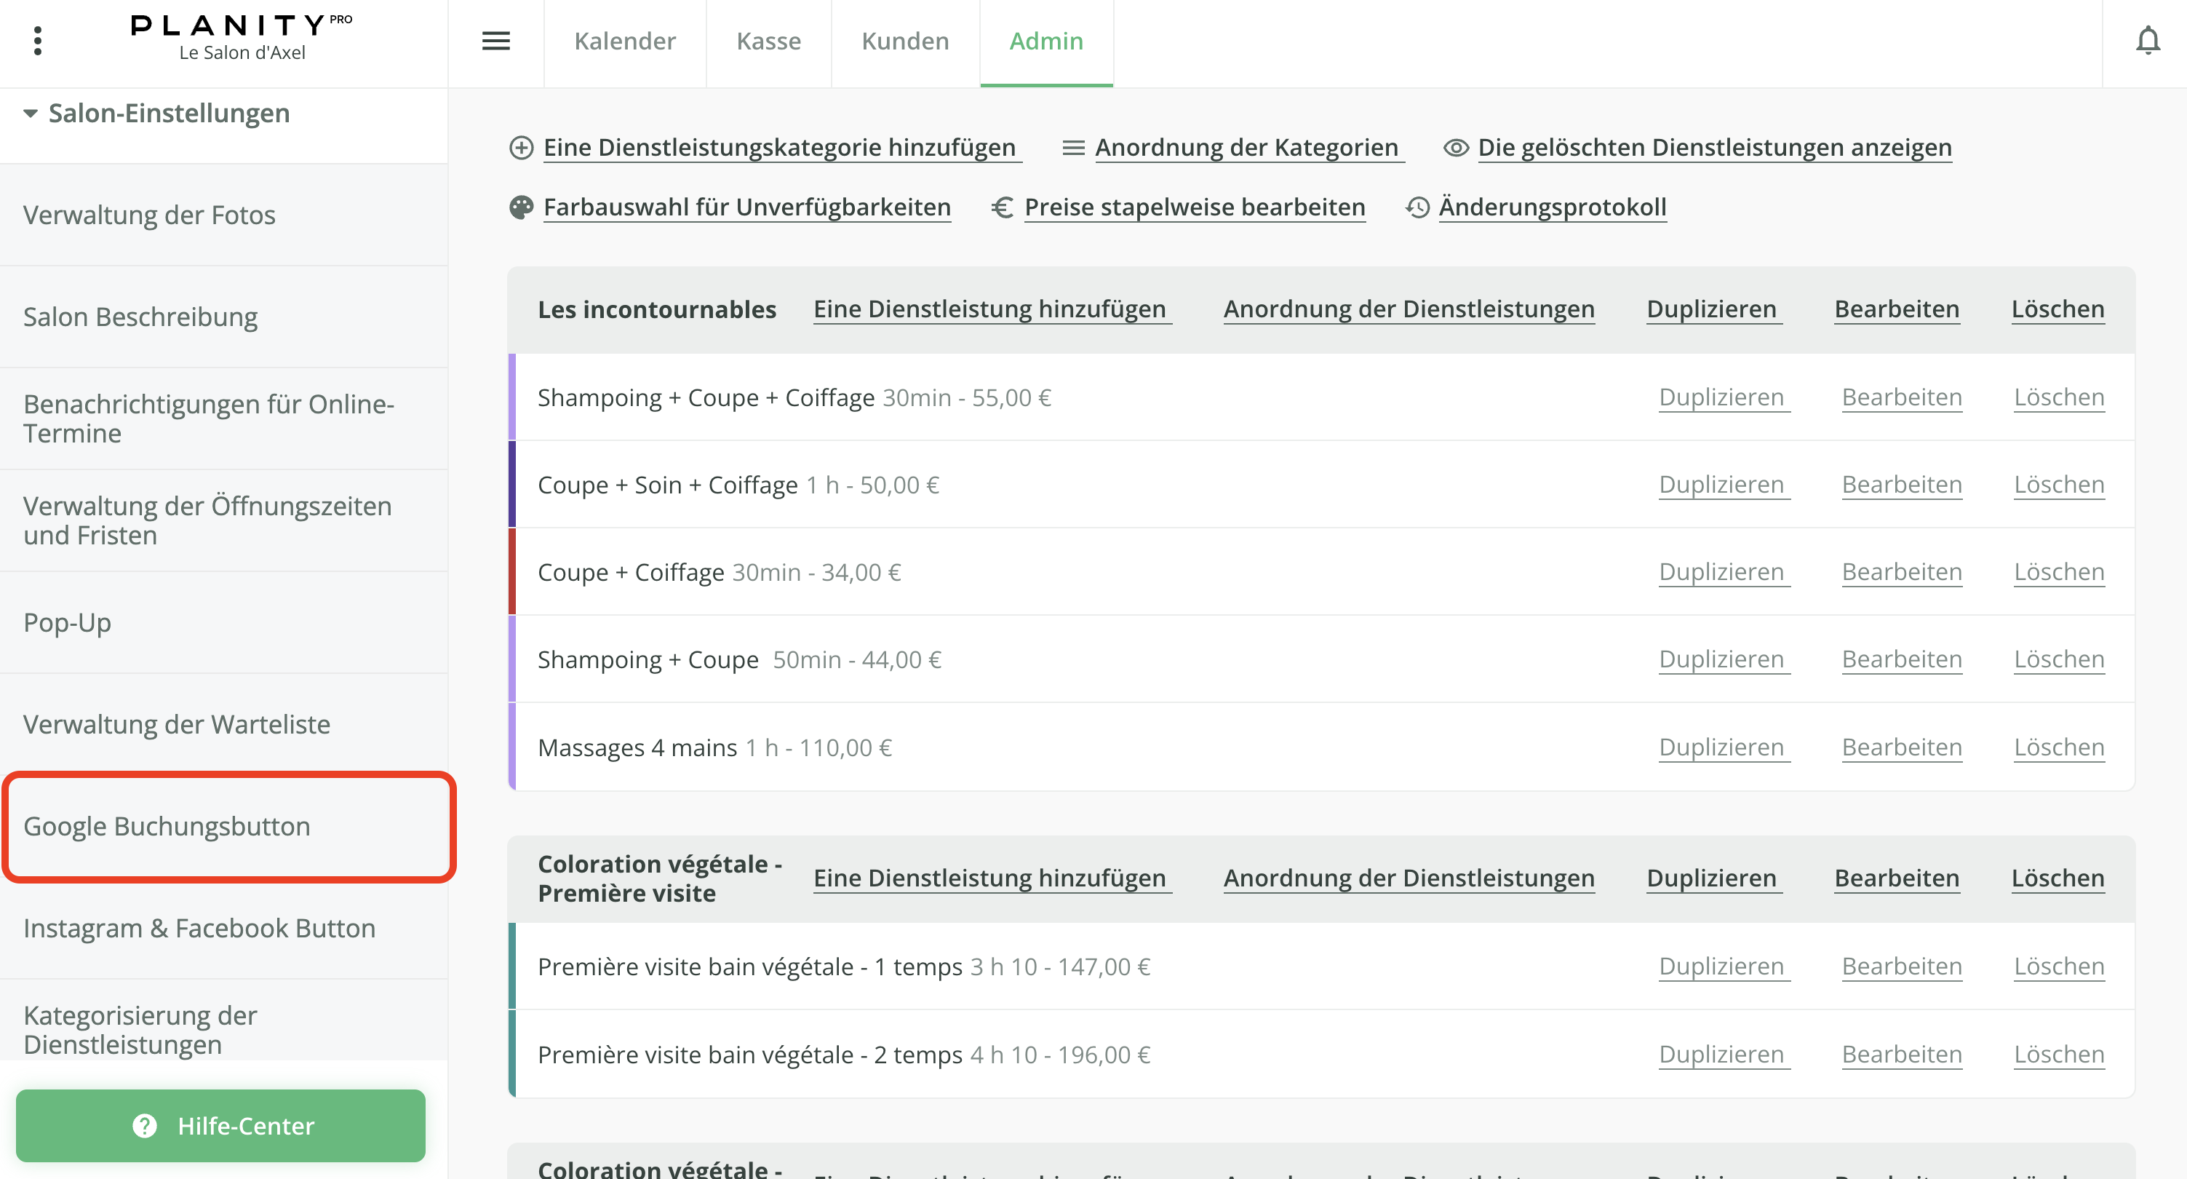The width and height of the screenshot is (2187, 1179).
Task: Click the question mark icon in Hilfe-Center
Action: pyautogui.click(x=144, y=1125)
